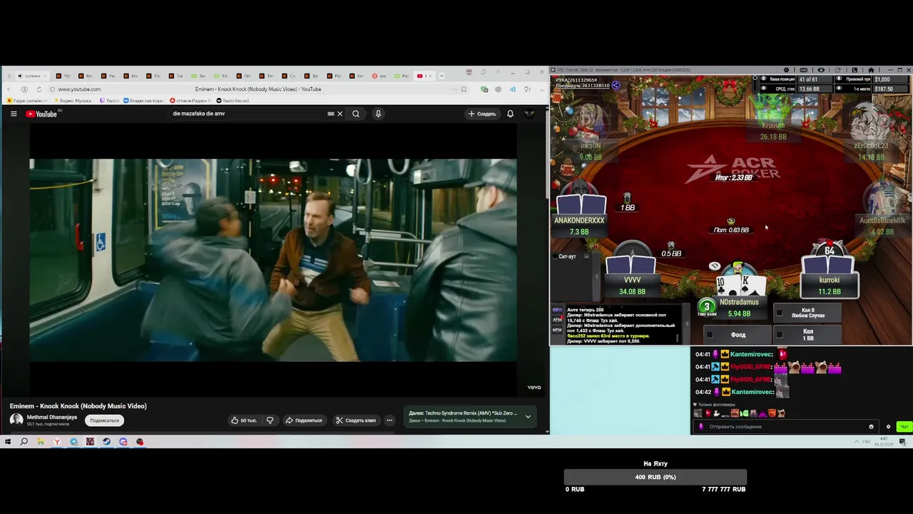Bookmark the page with the address bar icon

tap(464, 89)
